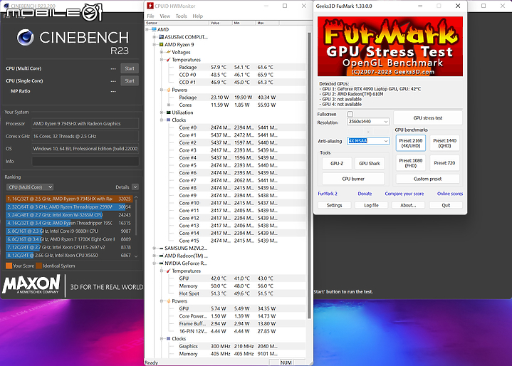Open the Help menu in HWMonitor
Image resolution: width=512 pixels, height=366 pixels.
click(197, 16)
